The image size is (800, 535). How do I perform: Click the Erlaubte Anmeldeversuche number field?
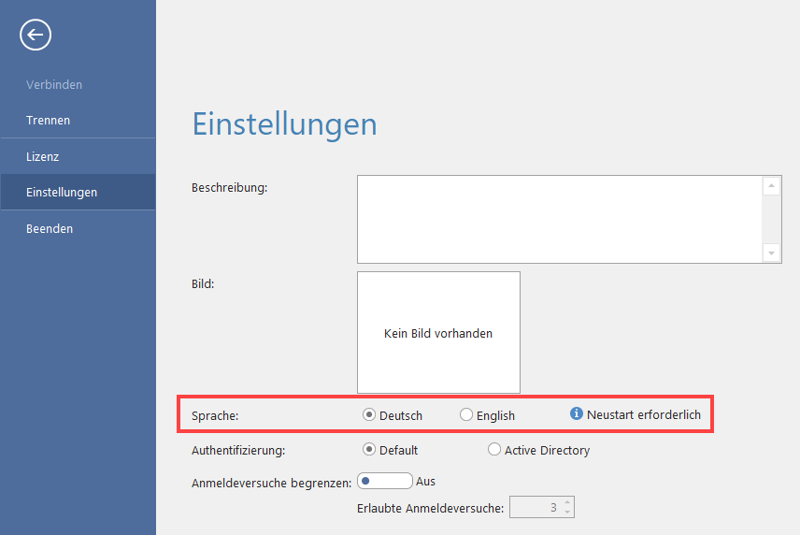coord(535,508)
